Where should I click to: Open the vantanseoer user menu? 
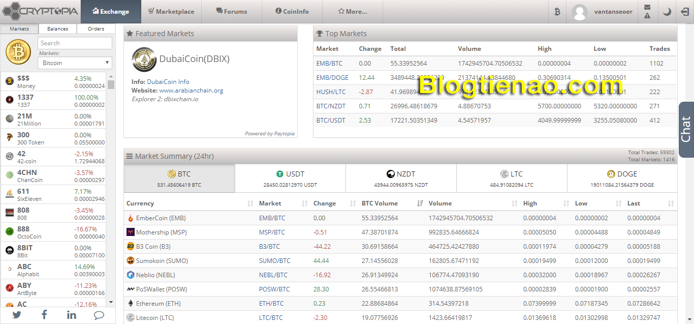pos(603,12)
